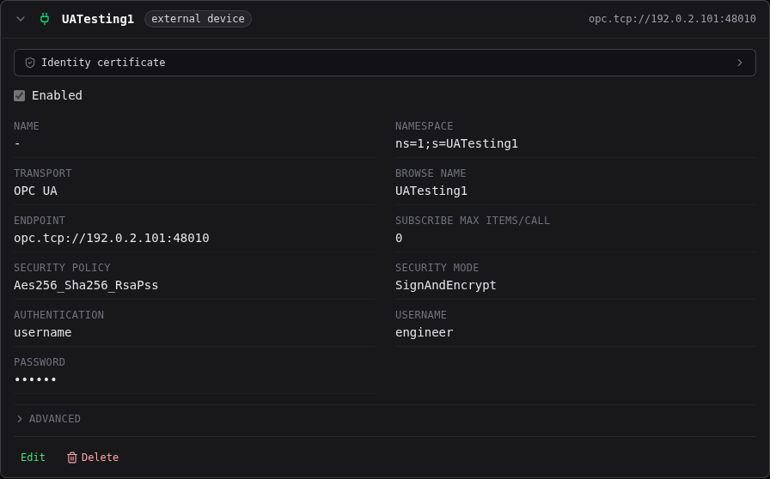
Task: Click the ENDPOINT field value opc.tcp address
Action: 112,238
